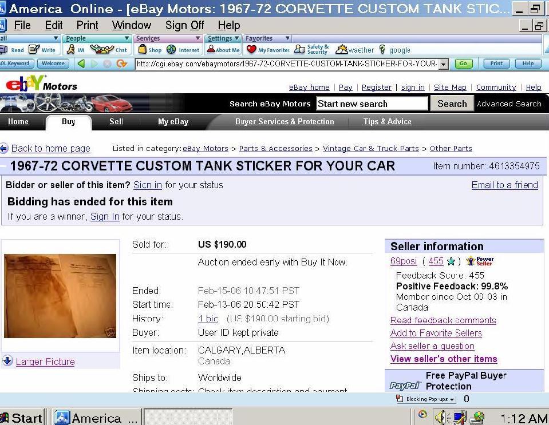Click the AOL Write mail icon
Viewport: 549px width, 425px height.
[34, 50]
